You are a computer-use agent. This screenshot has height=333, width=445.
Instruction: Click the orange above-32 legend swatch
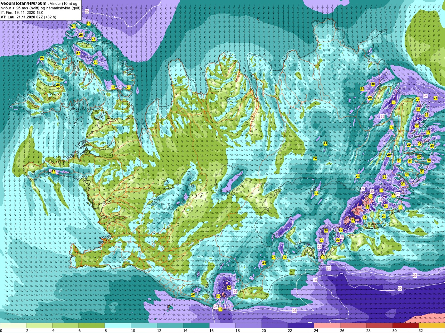[x=432, y=326]
